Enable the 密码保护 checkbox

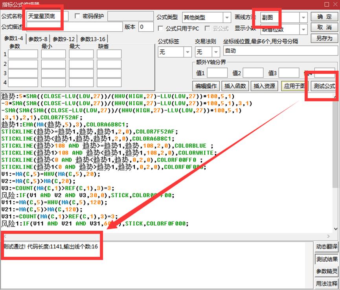coord(77,16)
